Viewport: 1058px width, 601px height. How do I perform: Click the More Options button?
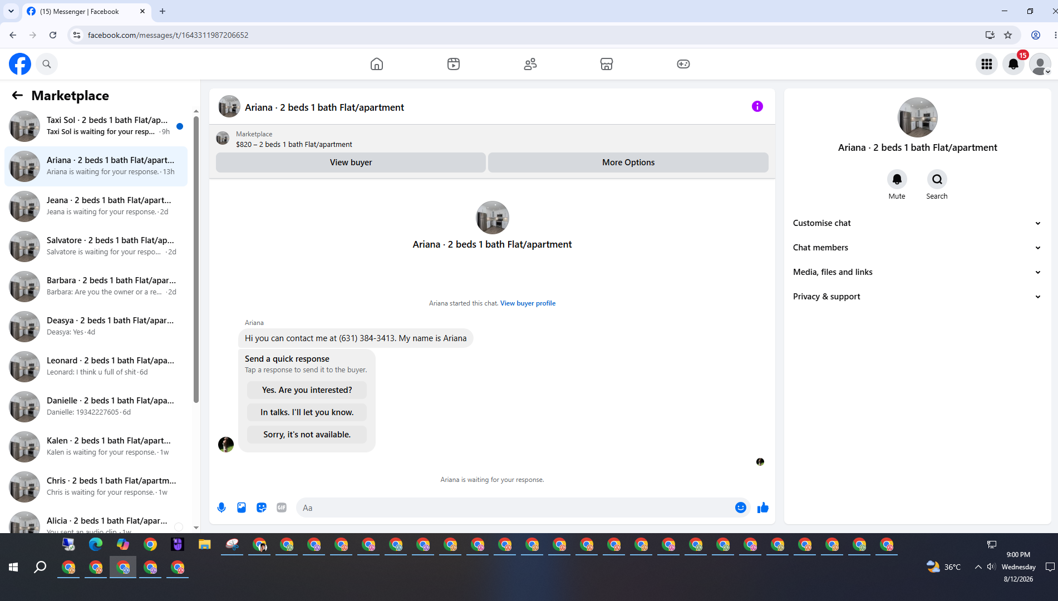coord(628,162)
